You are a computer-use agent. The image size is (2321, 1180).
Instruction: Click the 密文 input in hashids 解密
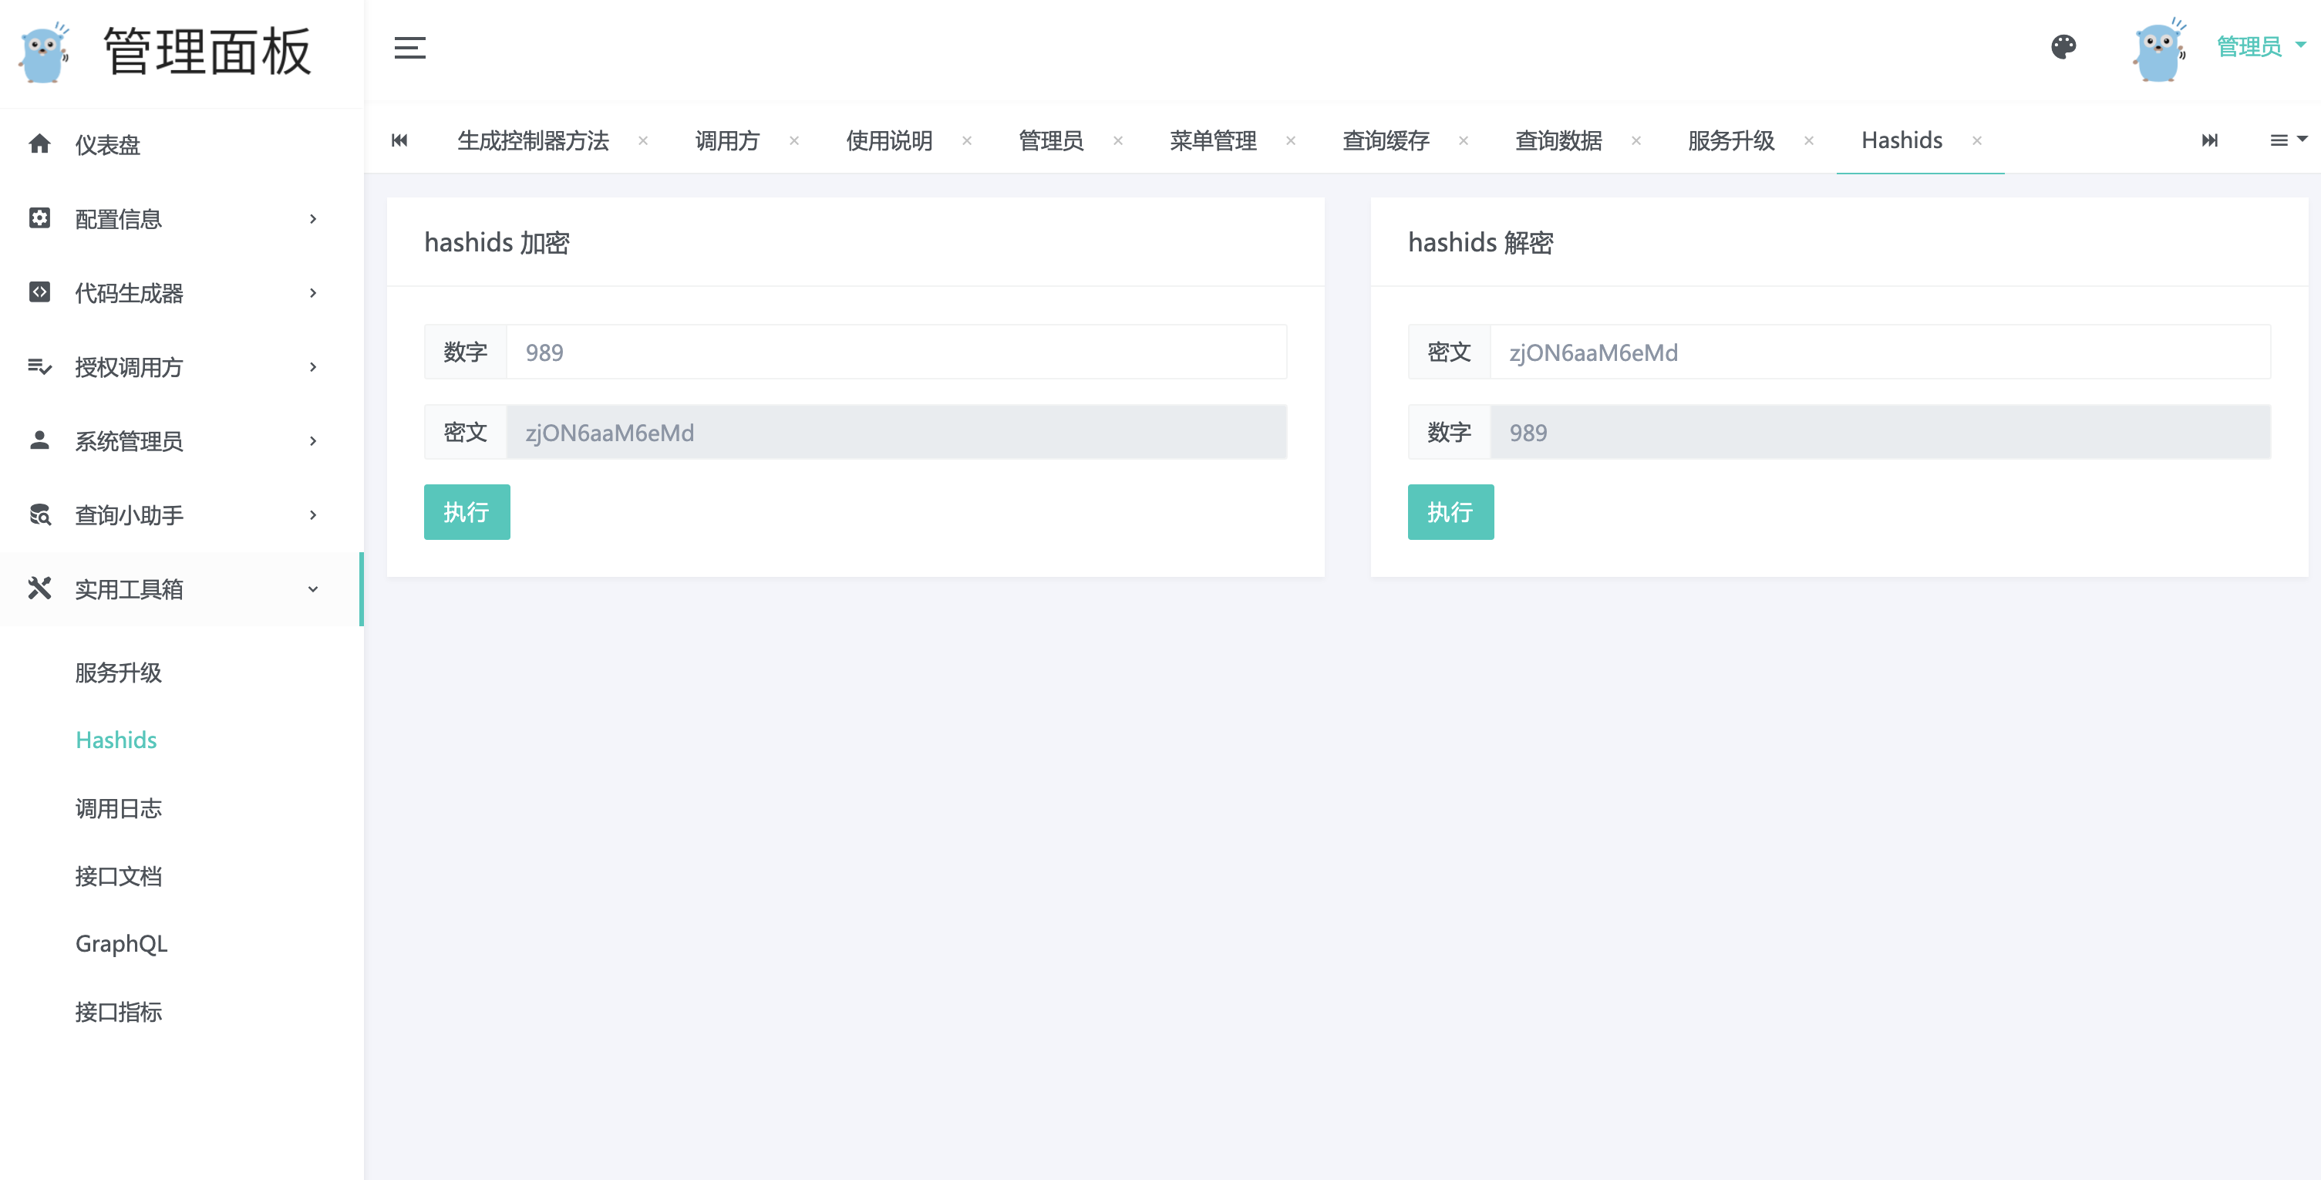point(1881,352)
